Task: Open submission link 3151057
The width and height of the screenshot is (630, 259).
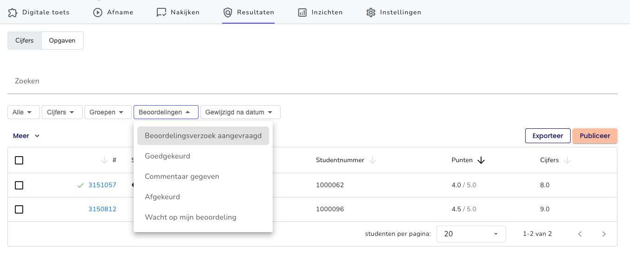Action: click(x=103, y=185)
